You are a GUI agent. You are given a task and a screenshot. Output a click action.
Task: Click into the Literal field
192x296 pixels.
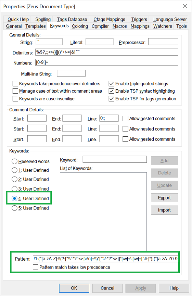pyautogui.click(x=99, y=42)
